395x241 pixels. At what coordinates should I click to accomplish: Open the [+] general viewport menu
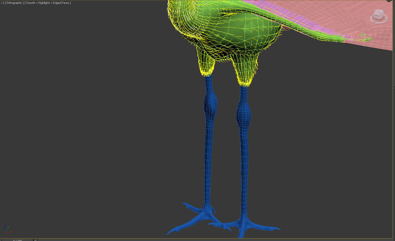pos(2,3)
